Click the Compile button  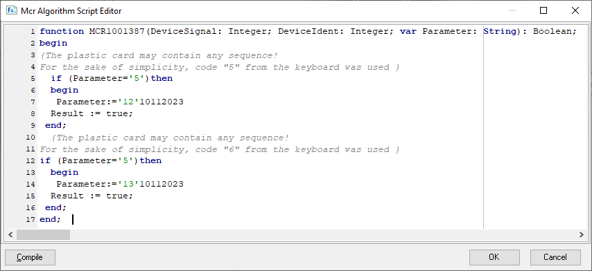(31, 257)
